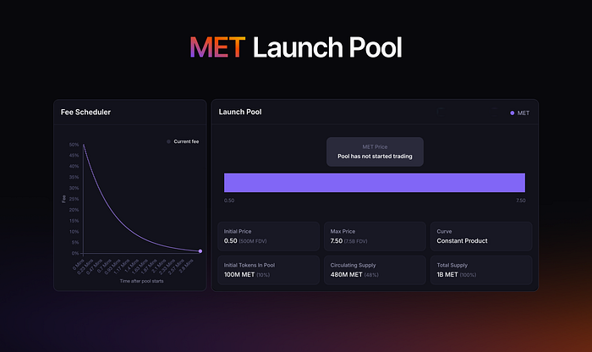Select the Initial Tokens In Pool card
This screenshot has height=352, width=592.
[269, 270]
